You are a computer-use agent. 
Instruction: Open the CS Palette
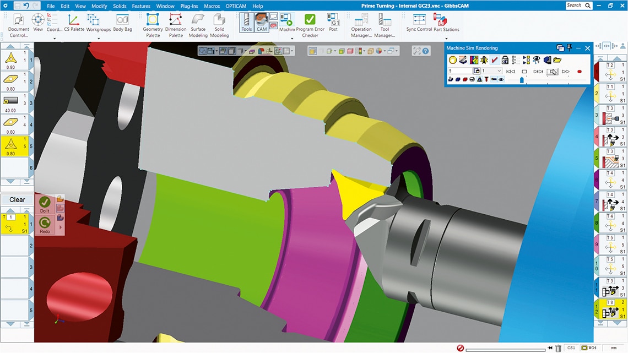coord(74,25)
